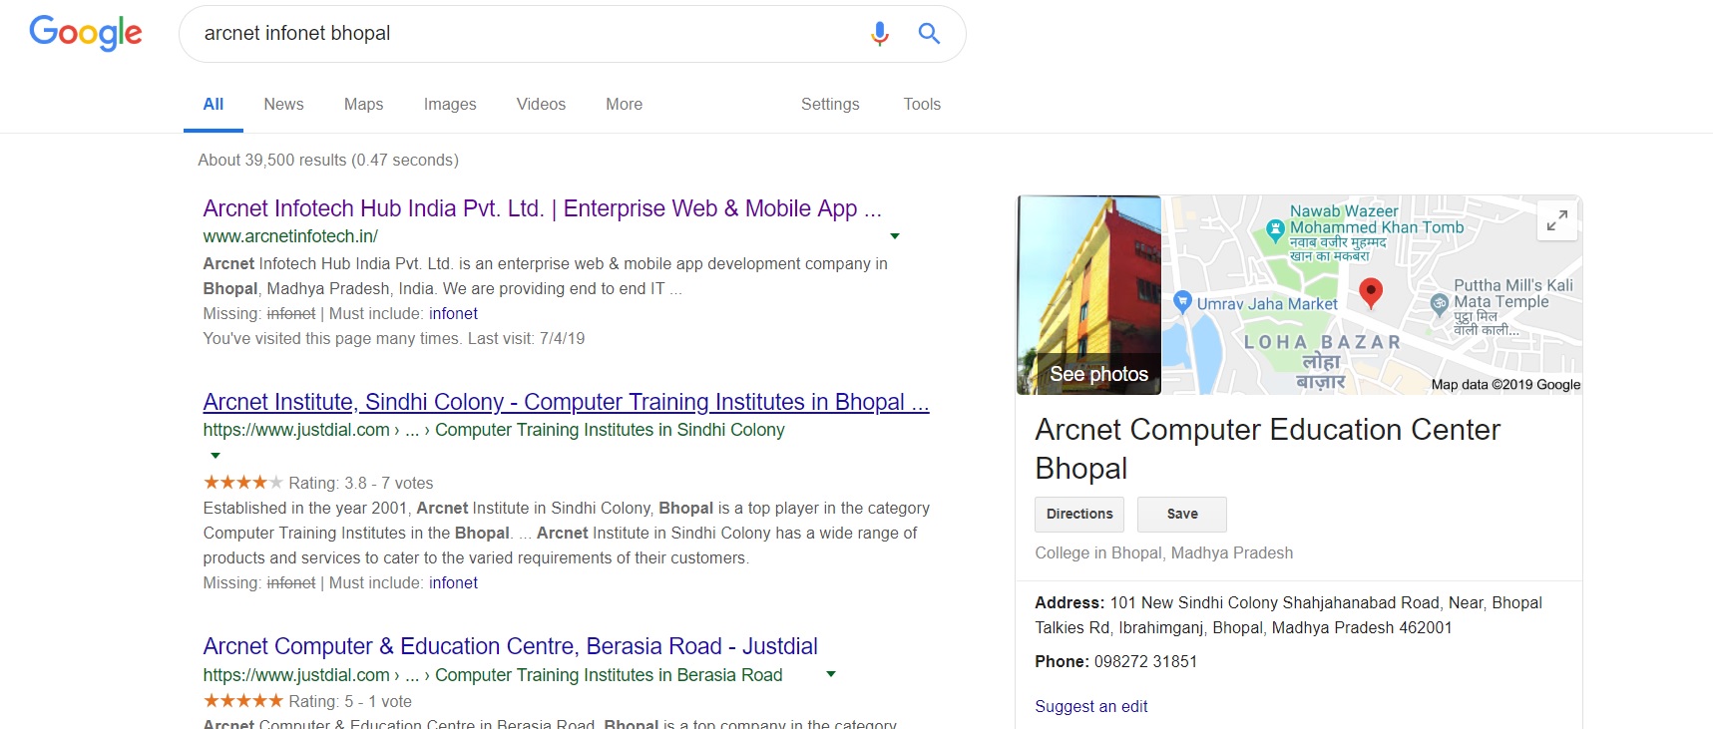This screenshot has width=1713, height=729.
Task: Click Nawab Wazeer Mohammed Khan Tomb marker
Action: (x=1275, y=230)
